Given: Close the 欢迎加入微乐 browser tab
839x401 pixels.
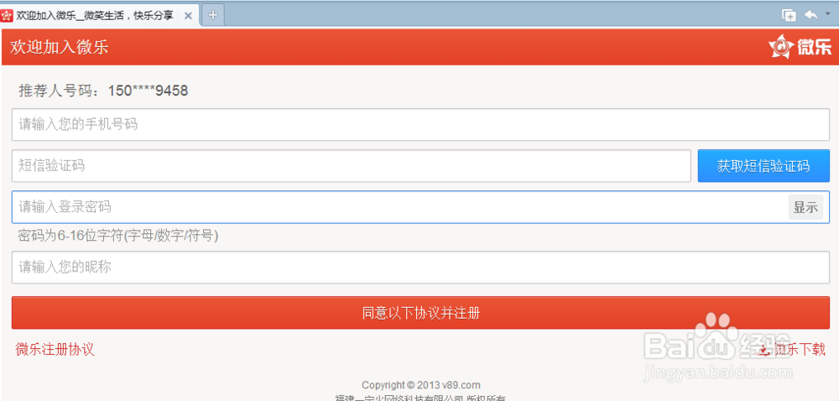Looking at the screenshot, I should (x=188, y=15).
